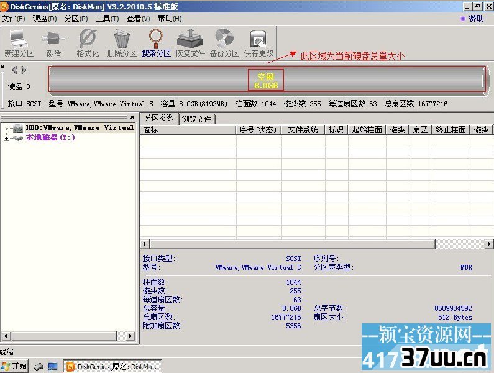
Task: Click the 5356 additional sectors value
Action: coord(293,326)
